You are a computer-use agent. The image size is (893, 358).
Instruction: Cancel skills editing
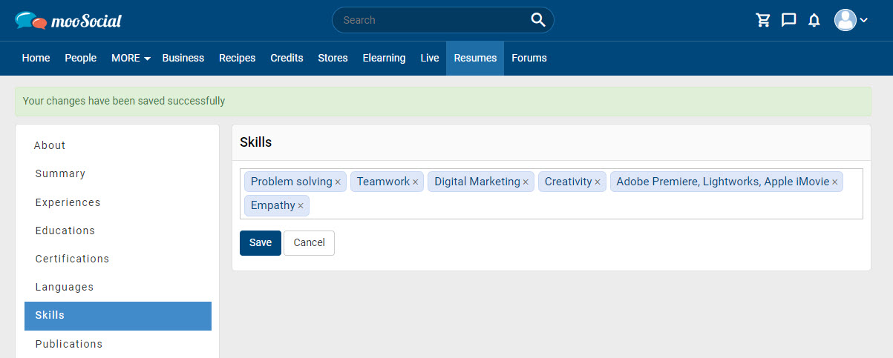(310, 242)
